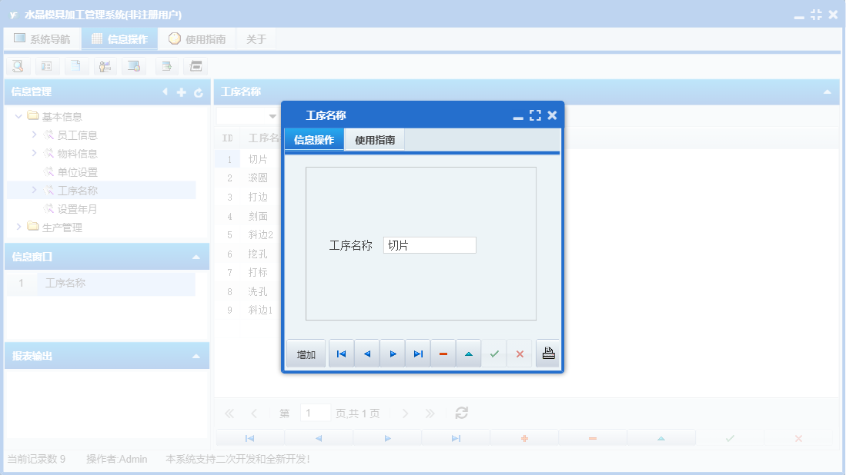Click the plus icon in 信息管理 header

point(182,93)
